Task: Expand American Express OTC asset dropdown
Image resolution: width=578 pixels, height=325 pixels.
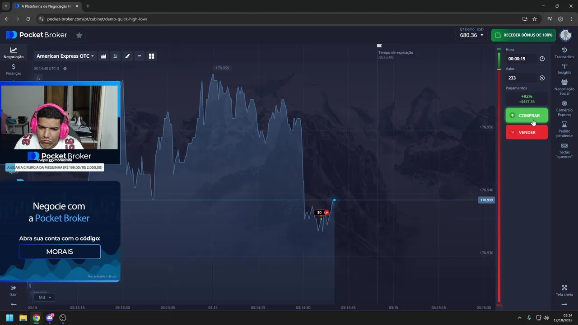Action: (65, 56)
